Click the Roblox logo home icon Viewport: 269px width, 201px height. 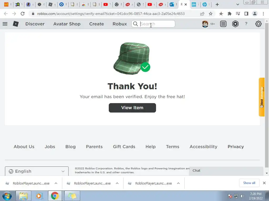coord(15,24)
